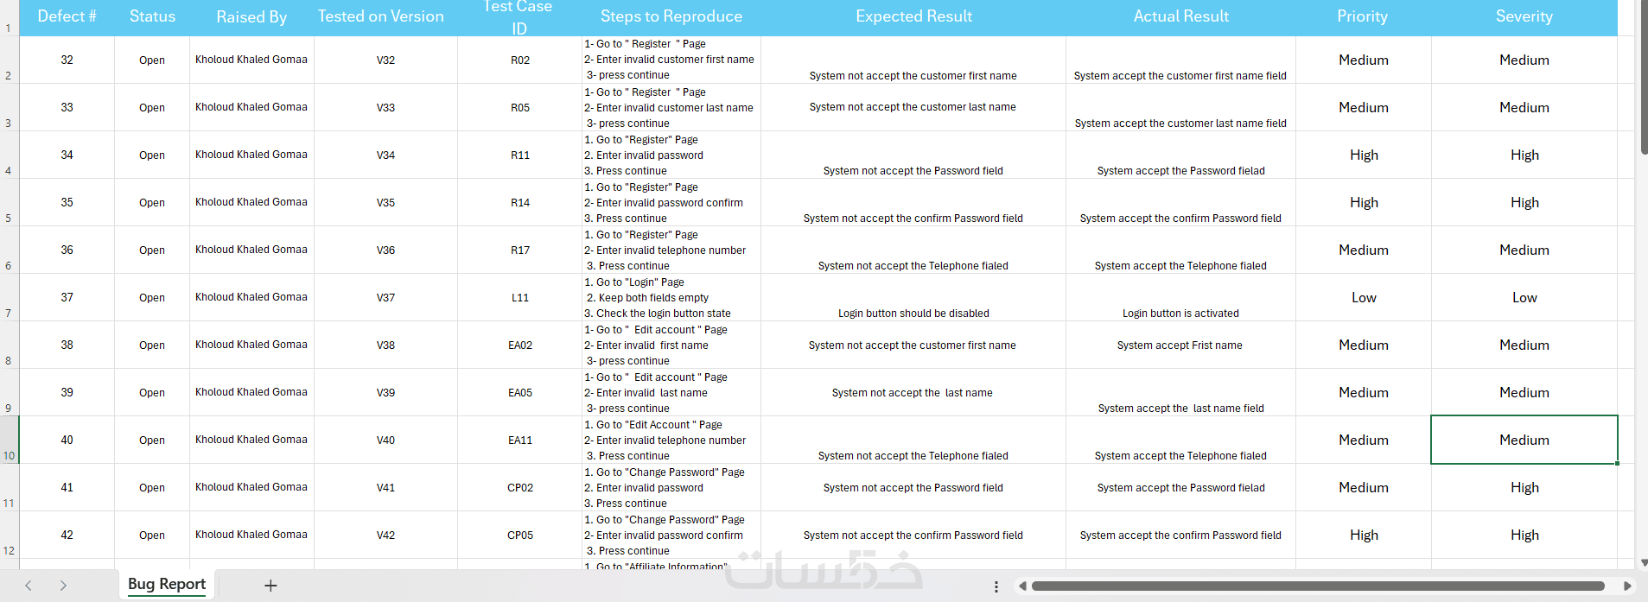
Task: Select the Low priority cell of defect 37
Action: click(1364, 298)
